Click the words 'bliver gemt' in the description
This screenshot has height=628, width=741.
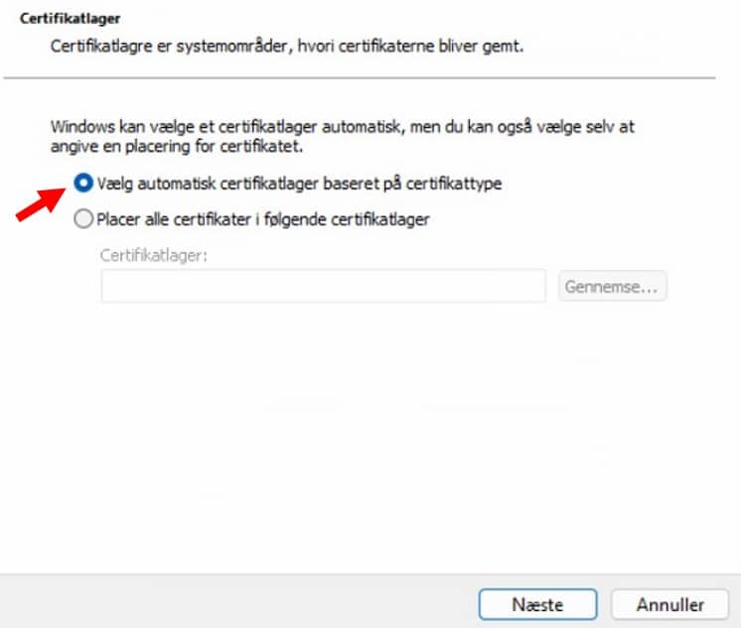coord(481,47)
